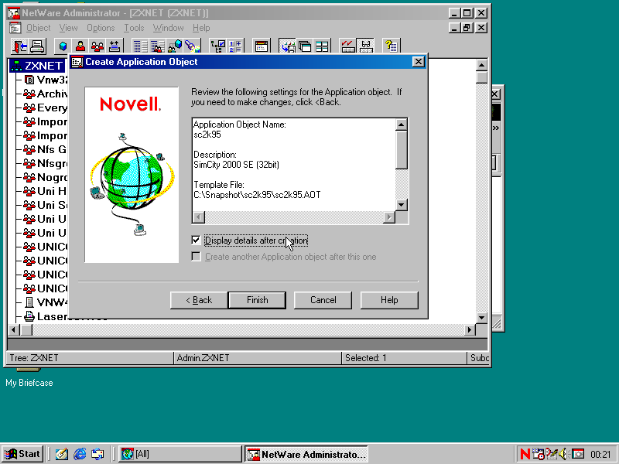
Task: Click Finish to create the object
Action: (258, 300)
